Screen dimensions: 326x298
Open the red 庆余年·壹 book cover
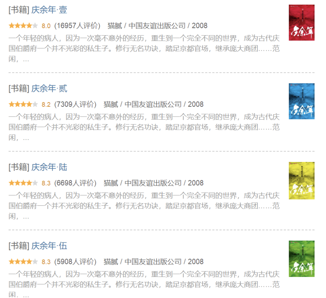301,23
